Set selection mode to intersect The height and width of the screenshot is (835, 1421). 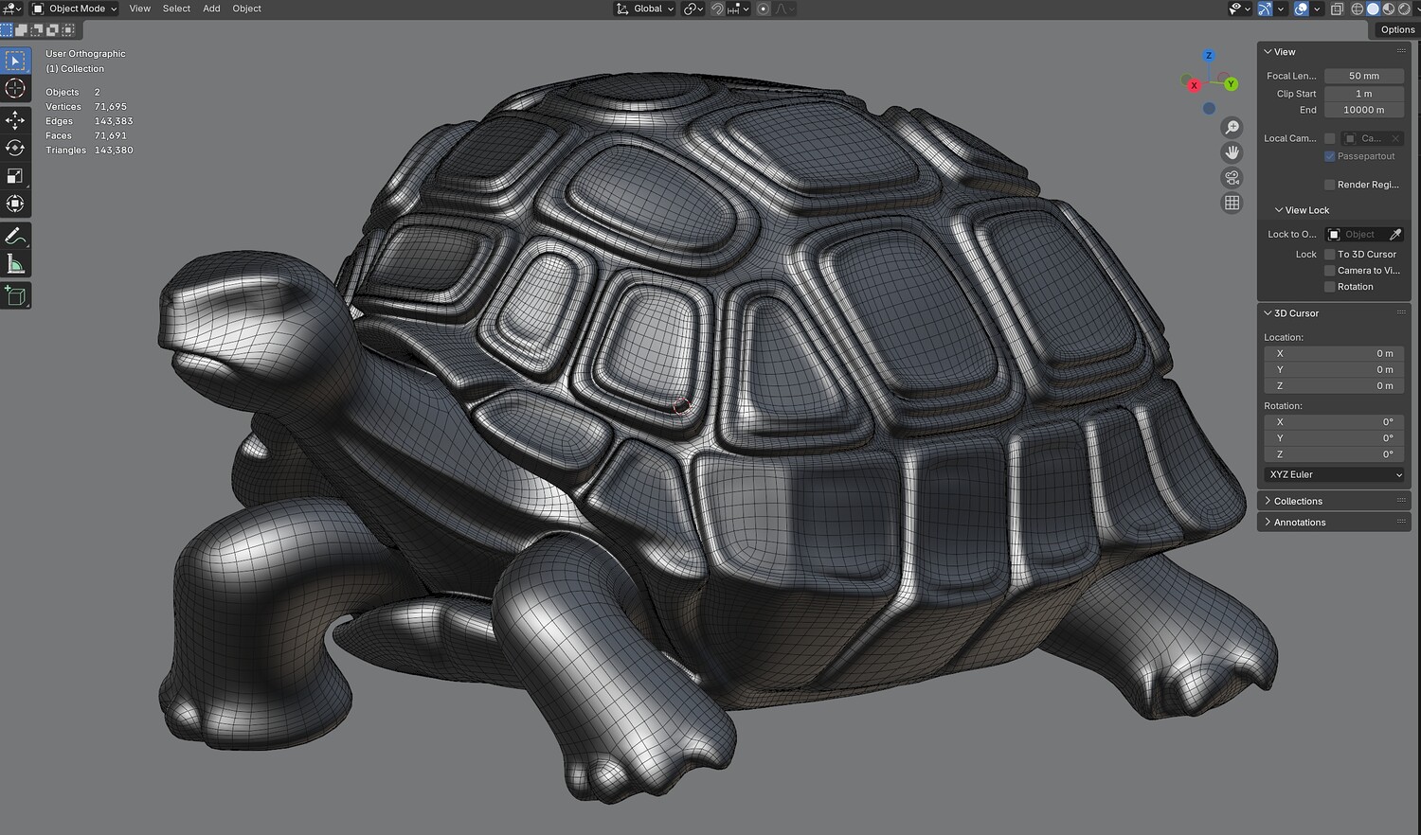(67, 30)
